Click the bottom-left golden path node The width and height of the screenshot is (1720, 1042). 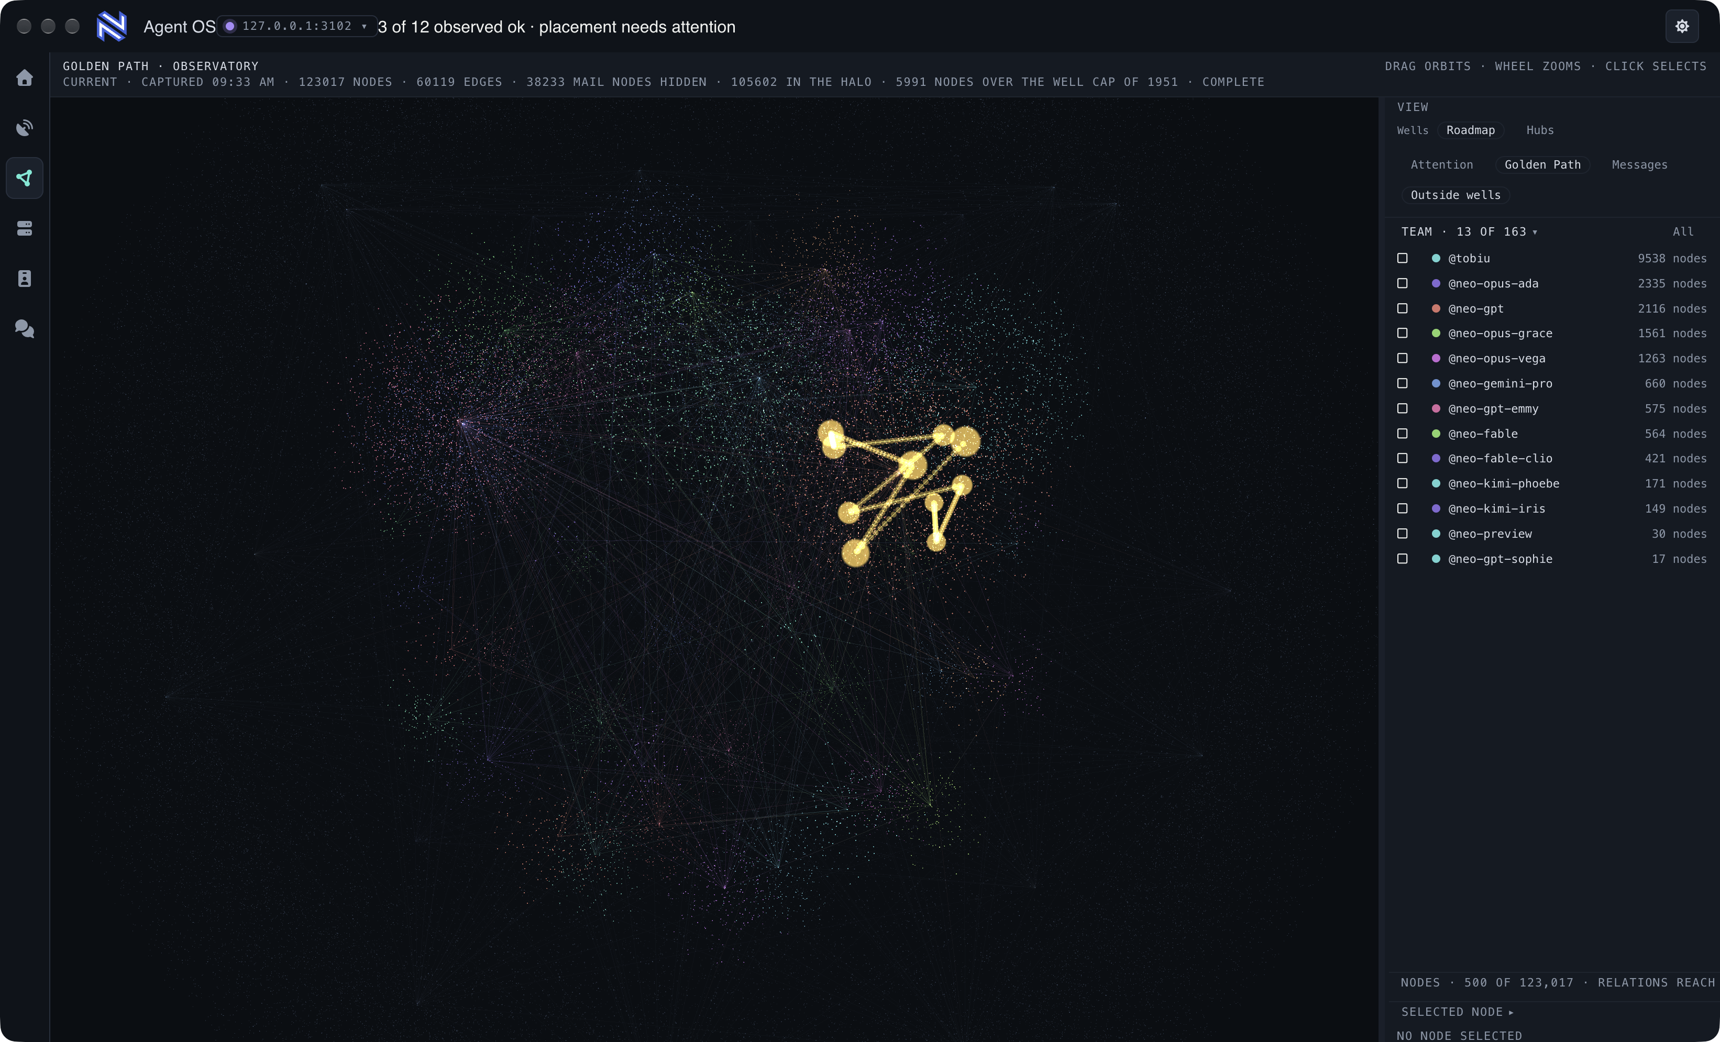(x=855, y=553)
